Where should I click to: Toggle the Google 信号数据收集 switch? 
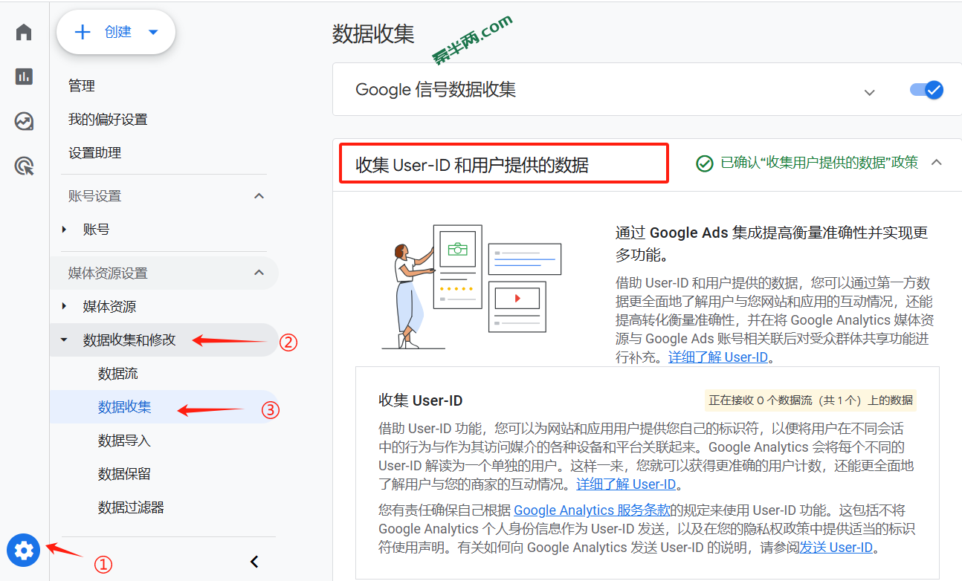click(x=926, y=90)
